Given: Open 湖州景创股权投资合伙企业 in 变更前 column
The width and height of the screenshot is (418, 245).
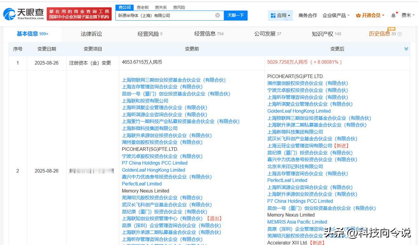Looking at the screenshot, I should click(x=162, y=142).
